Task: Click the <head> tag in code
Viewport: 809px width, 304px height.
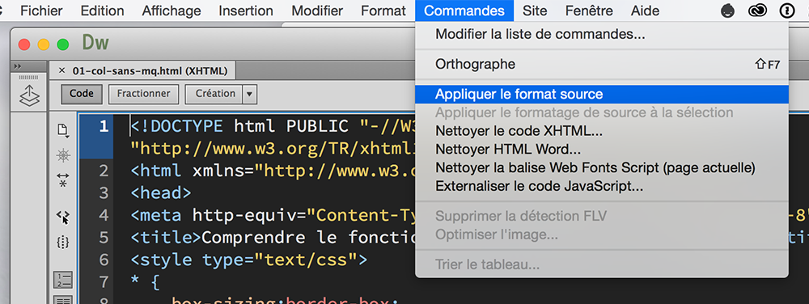Action: 160,193
